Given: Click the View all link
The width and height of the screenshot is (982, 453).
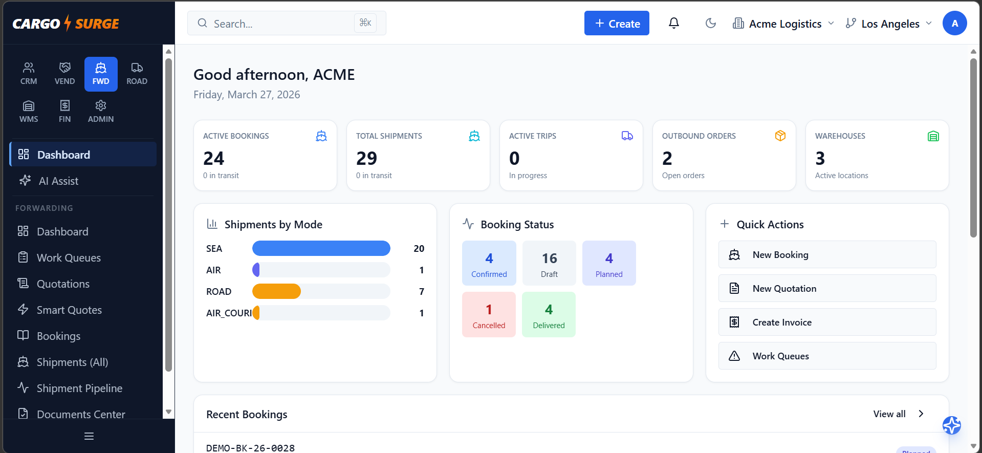Looking at the screenshot, I should click(889, 414).
